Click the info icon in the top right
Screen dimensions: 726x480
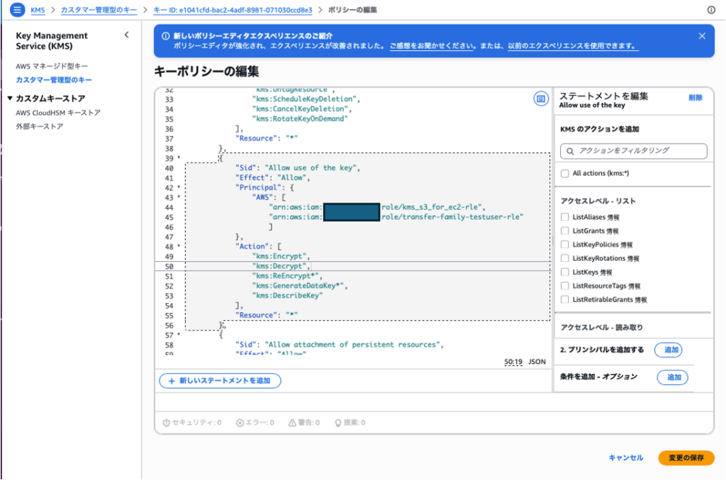(x=711, y=10)
